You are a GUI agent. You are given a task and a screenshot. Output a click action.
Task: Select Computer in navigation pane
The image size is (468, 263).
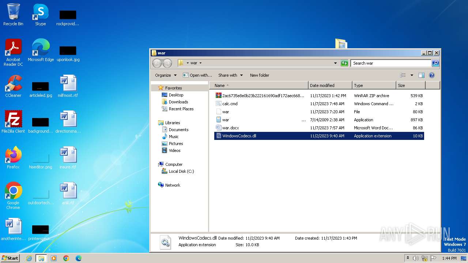[174, 164]
